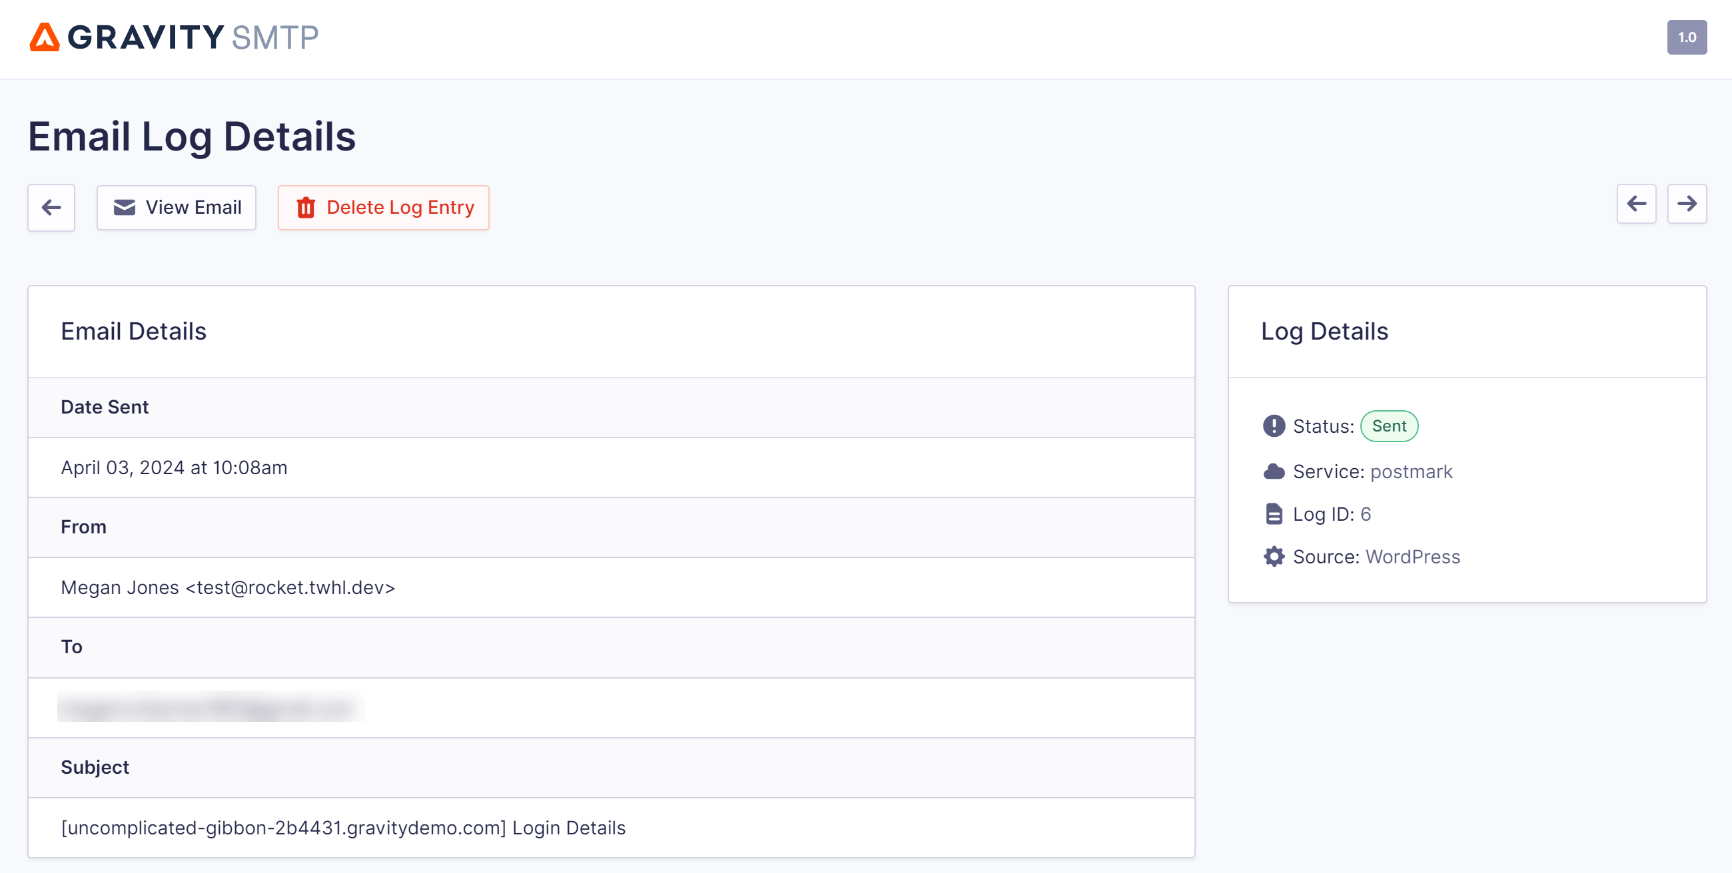Click the Source gear icon
The width and height of the screenshot is (1732, 873).
coord(1274,557)
